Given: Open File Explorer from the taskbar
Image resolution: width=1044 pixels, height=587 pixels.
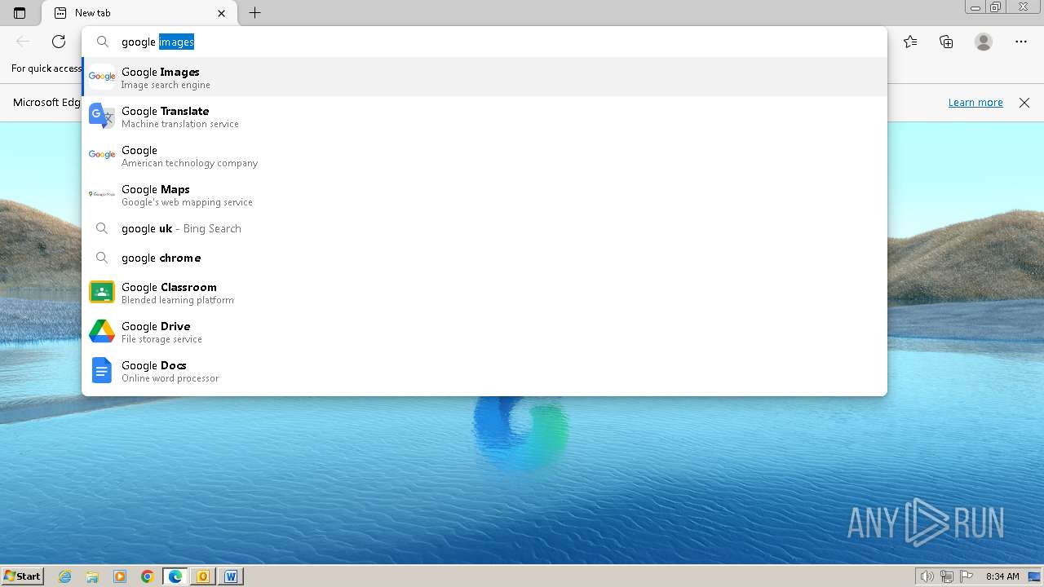Looking at the screenshot, I should coord(92,576).
